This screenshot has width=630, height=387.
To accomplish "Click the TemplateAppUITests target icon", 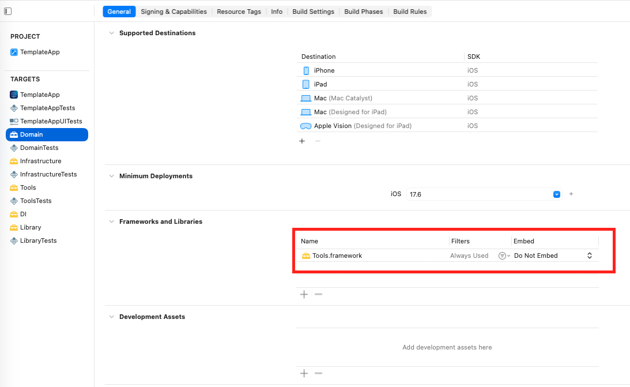I will coord(14,121).
